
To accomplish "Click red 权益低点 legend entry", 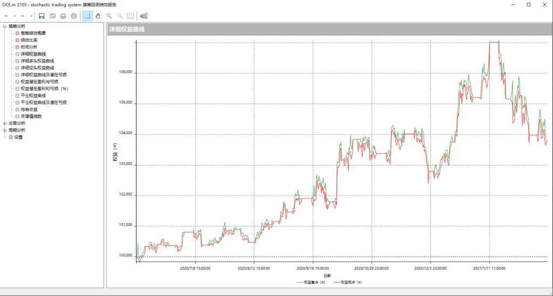I will [348, 283].
